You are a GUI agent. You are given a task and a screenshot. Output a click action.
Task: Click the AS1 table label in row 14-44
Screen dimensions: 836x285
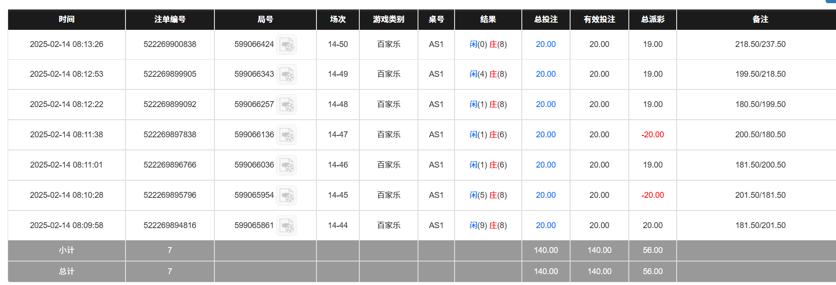436,225
